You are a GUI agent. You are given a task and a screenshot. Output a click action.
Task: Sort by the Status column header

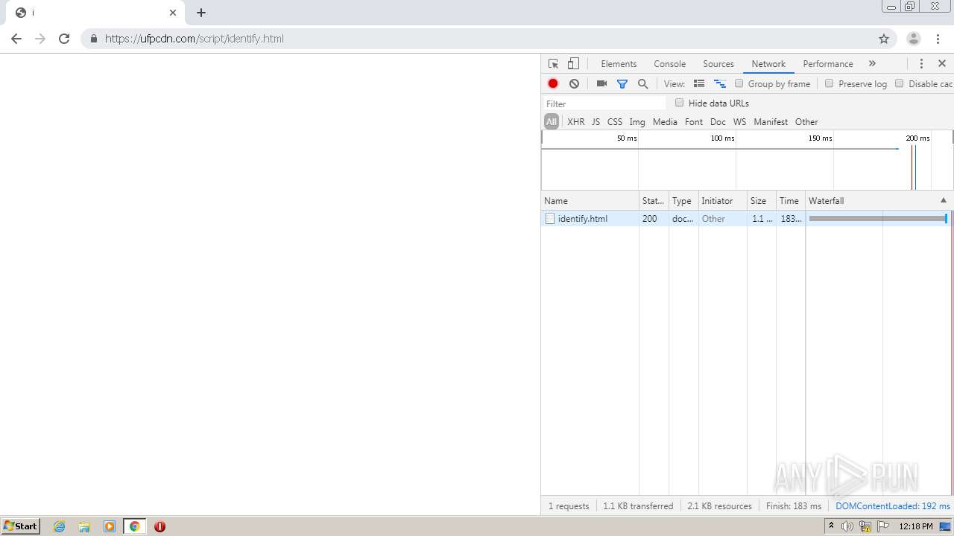tap(654, 201)
